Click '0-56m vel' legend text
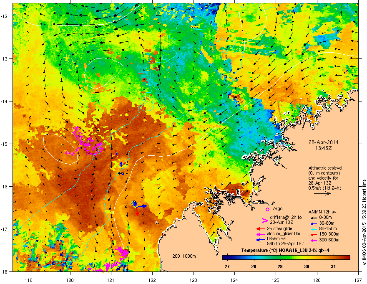The width and height of the screenshot is (367, 284). [277, 238]
